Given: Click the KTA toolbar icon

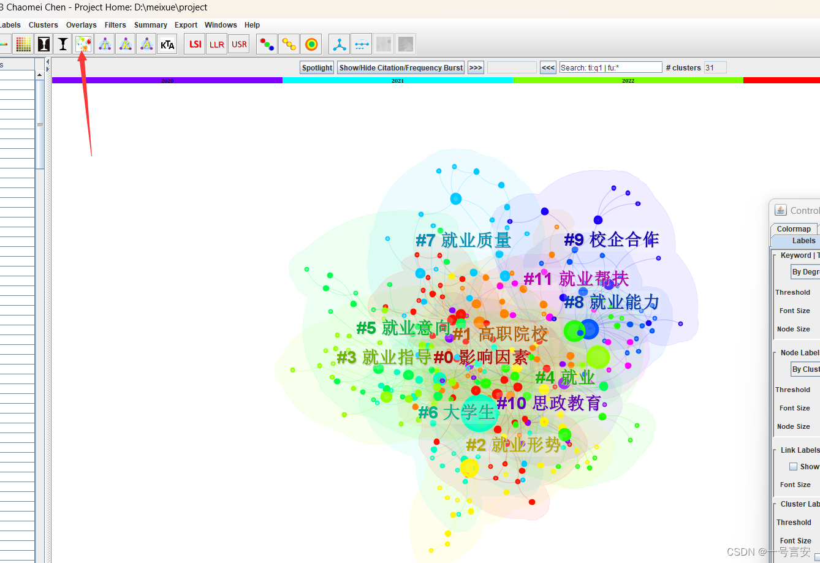Looking at the screenshot, I should 167,44.
